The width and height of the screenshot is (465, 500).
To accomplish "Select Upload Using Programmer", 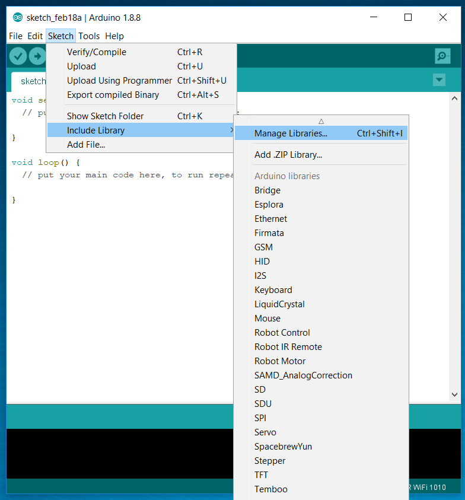I will click(x=119, y=81).
